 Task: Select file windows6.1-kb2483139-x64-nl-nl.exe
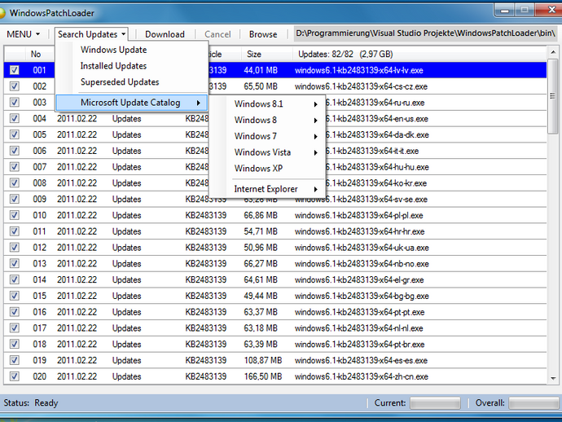358,328
